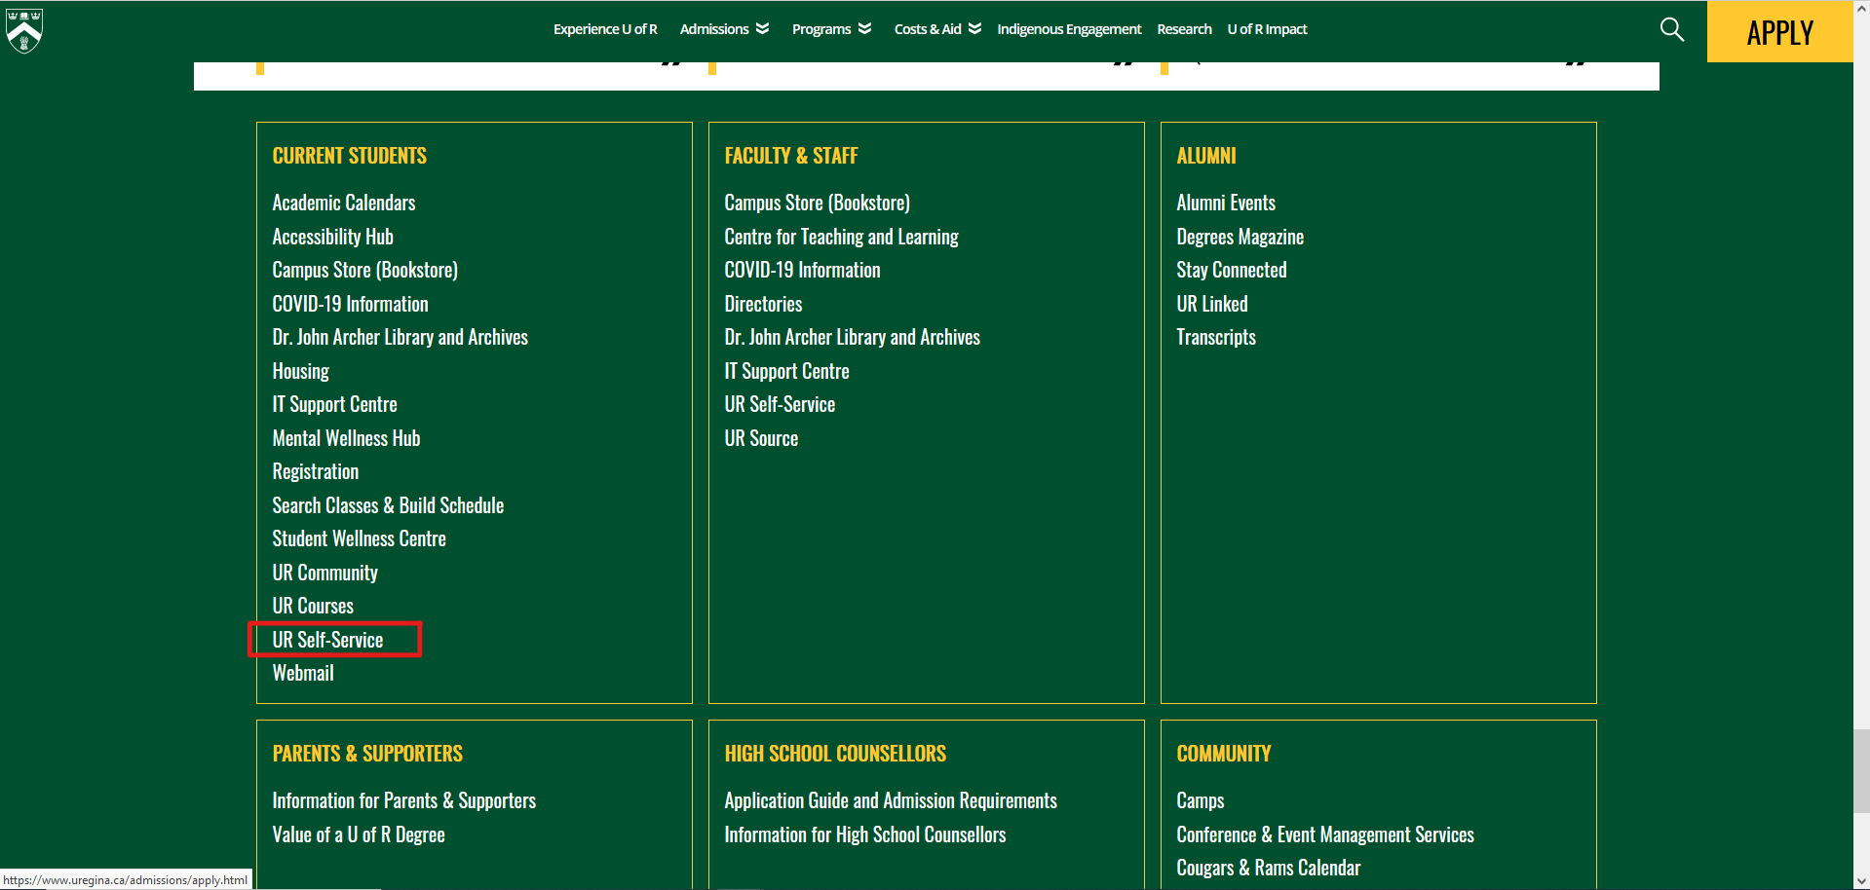Open Indigenous Engagement menu item
The height and width of the screenshot is (890, 1870).
1069,29
